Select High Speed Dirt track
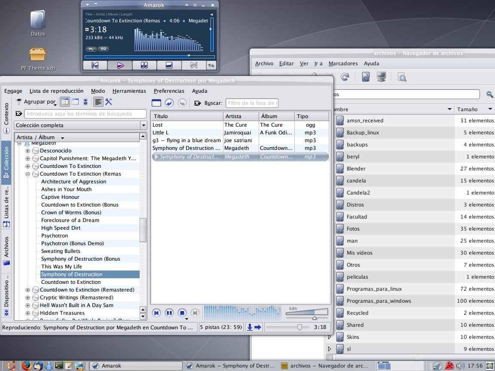The height and width of the screenshot is (371, 495). click(61, 228)
